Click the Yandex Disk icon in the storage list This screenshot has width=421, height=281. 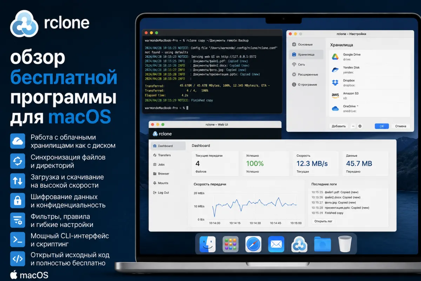coord(335,70)
